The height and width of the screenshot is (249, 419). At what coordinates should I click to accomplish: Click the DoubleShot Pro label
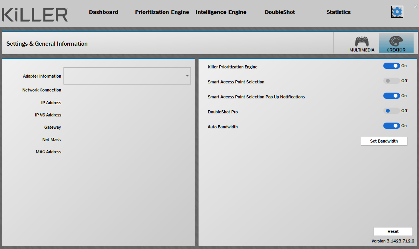(223, 112)
